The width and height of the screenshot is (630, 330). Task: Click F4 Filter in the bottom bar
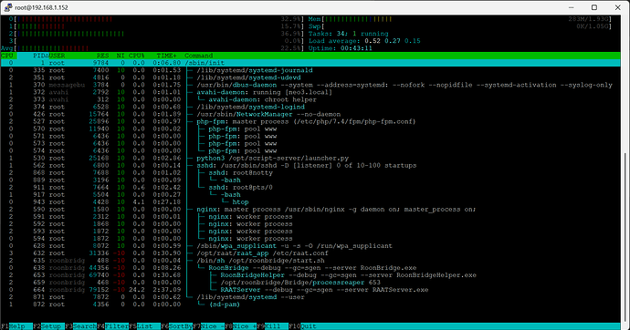pos(113,326)
